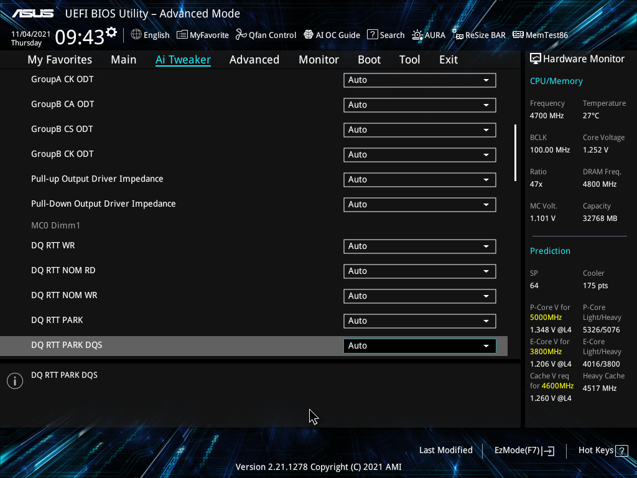Viewport: 637px width, 478px height.
Task: Open the Tool tab
Action: [x=409, y=60]
